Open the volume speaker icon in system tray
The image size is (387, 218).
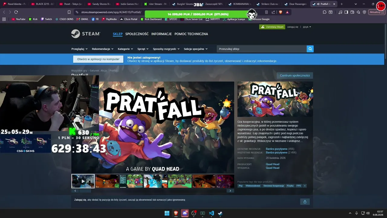pyautogui.click(x=368, y=213)
